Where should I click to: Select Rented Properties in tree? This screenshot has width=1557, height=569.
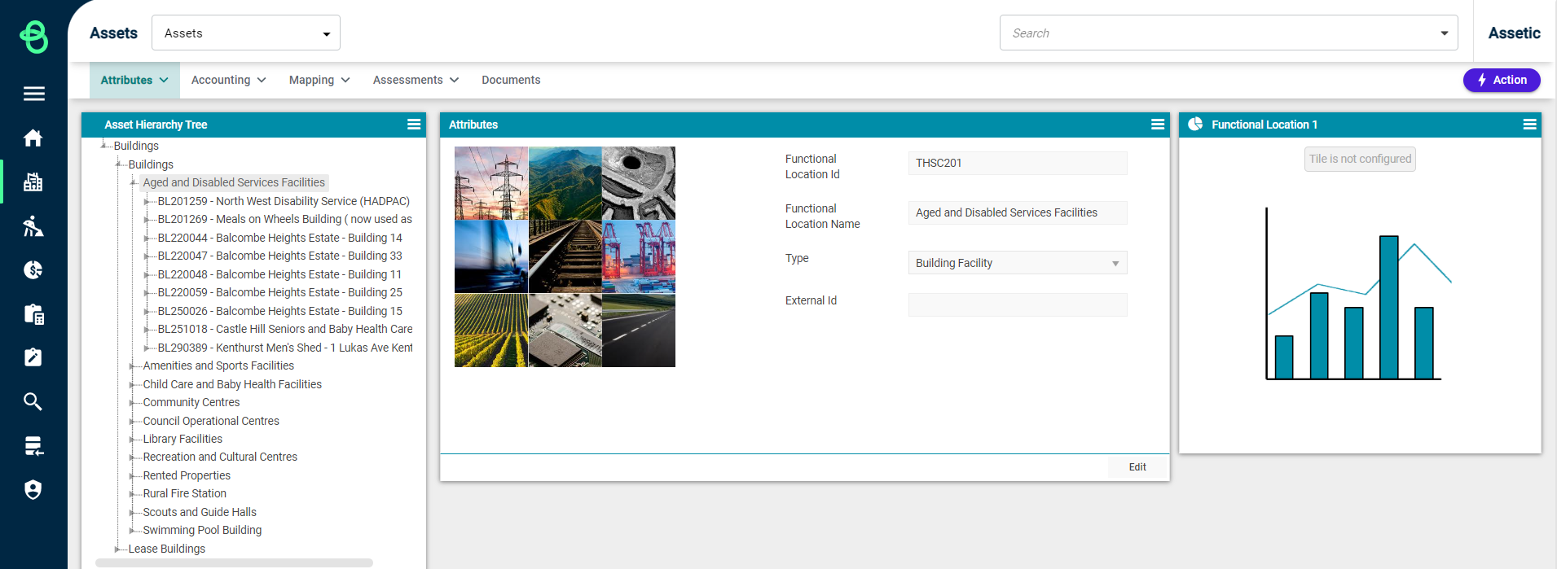[x=187, y=475]
